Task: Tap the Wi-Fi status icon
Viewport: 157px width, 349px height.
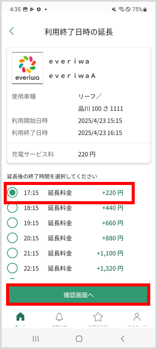Action: coord(121,9)
